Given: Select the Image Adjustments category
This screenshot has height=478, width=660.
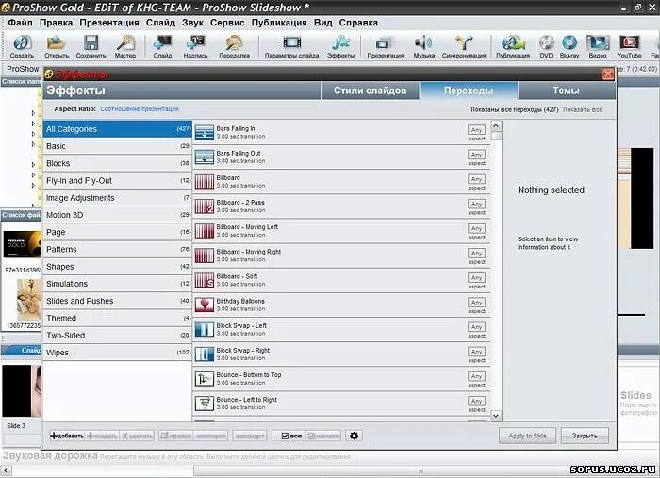Looking at the screenshot, I should 118,198.
